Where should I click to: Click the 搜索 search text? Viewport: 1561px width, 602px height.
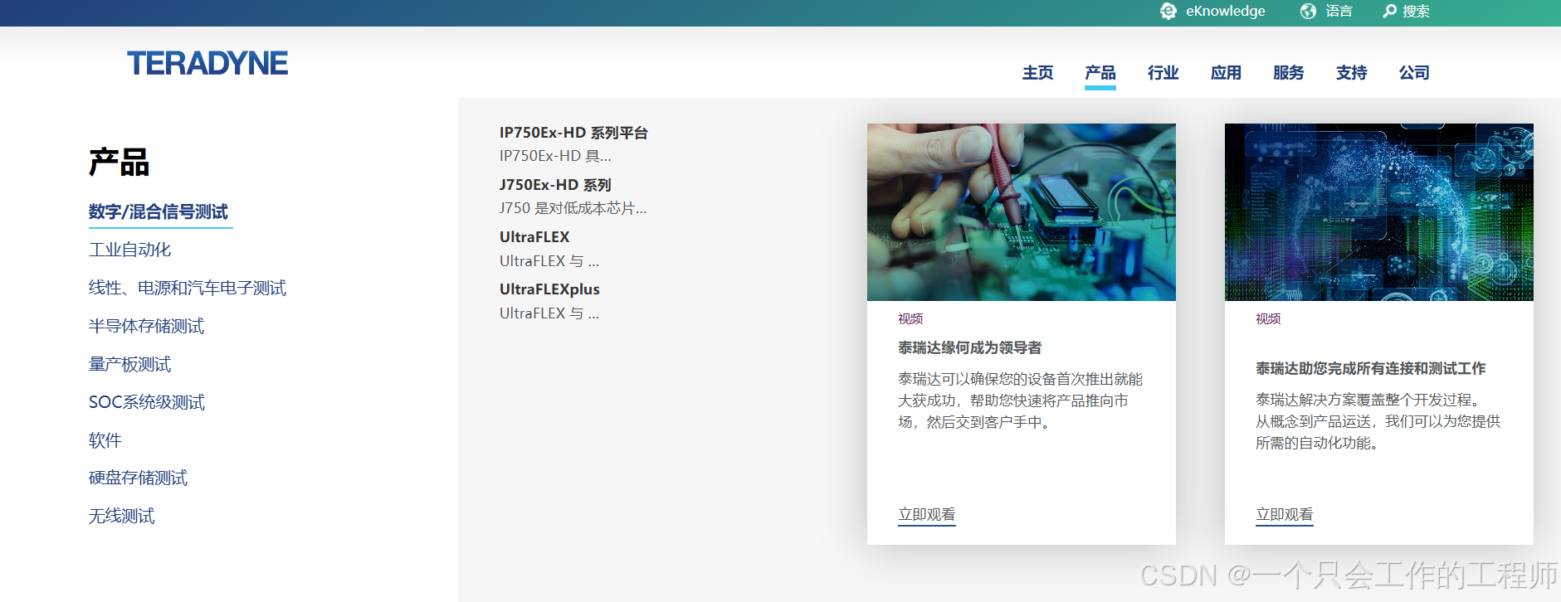1416,11
